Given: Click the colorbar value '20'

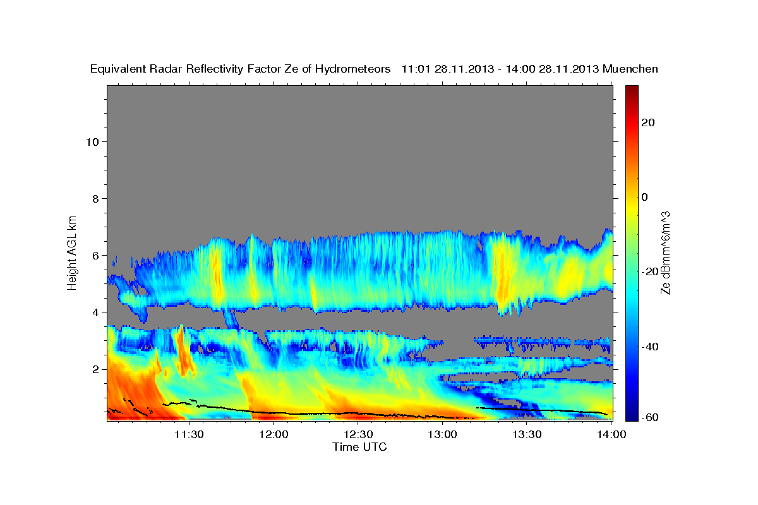Looking at the screenshot, I should (x=647, y=122).
